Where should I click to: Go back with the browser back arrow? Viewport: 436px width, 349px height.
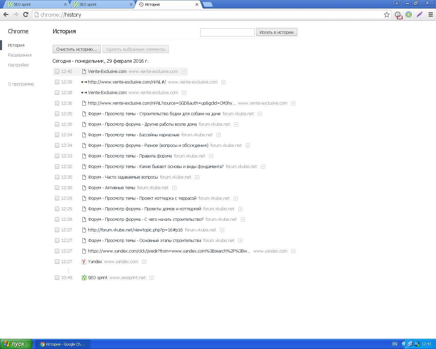6,14
